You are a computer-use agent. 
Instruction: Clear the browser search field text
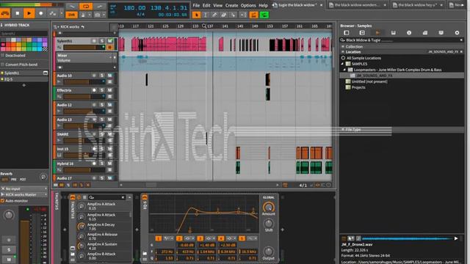click(461, 40)
